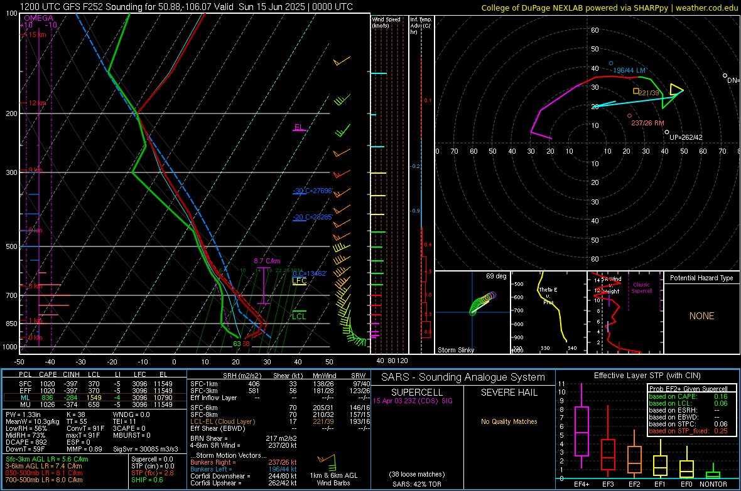The image size is (741, 491).
Task: Click the red circle right-mover marker
Action: coord(629,115)
